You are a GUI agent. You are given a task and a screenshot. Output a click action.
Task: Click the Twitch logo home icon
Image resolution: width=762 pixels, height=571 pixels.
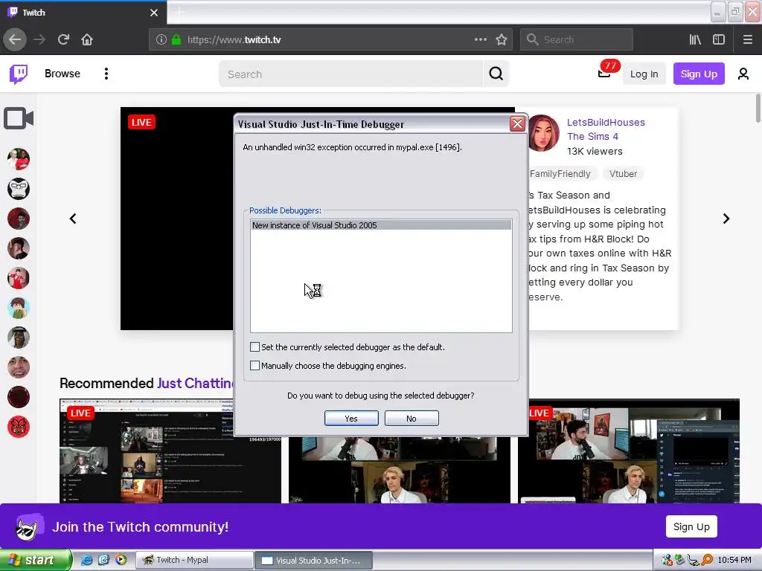pos(19,74)
